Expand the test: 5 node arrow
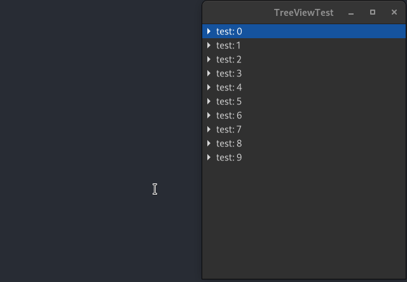Screen dimensions: 407x282 209,101
